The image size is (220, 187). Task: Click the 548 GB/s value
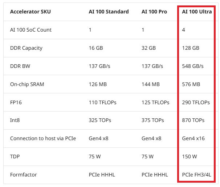coord(193,66)
